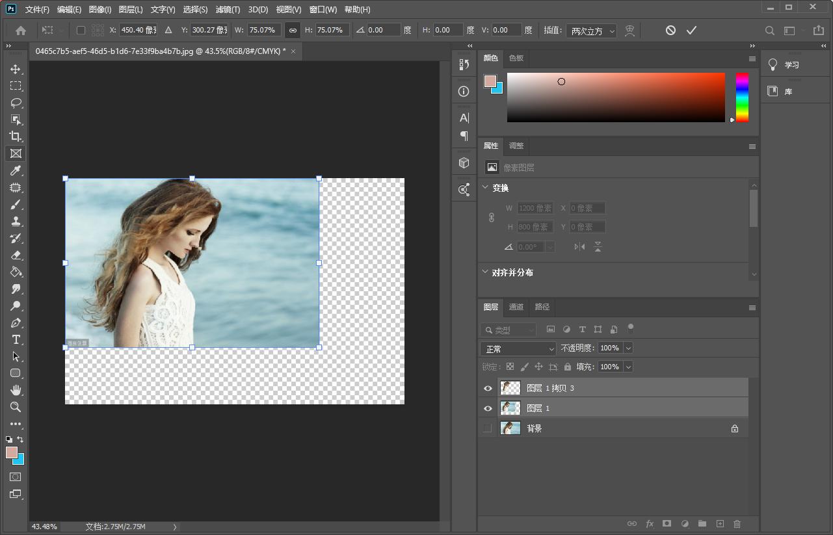Screen dimensions: 833x535
Task: Show the hidden 背景 layer
Action: 487,428
